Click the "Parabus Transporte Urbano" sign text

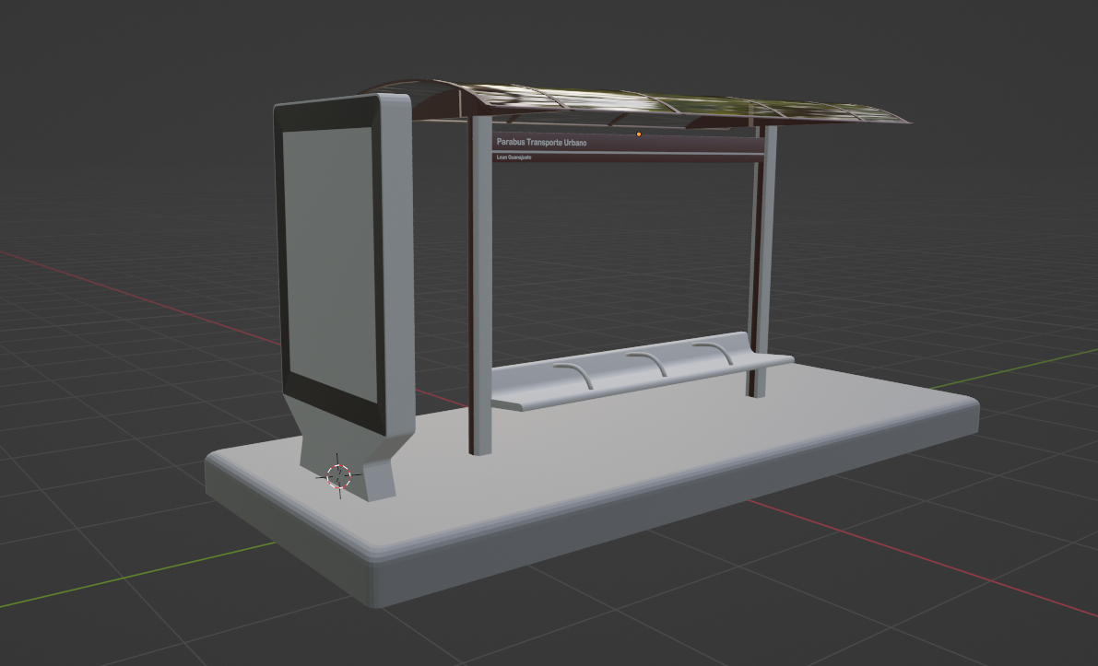point(541,142)
